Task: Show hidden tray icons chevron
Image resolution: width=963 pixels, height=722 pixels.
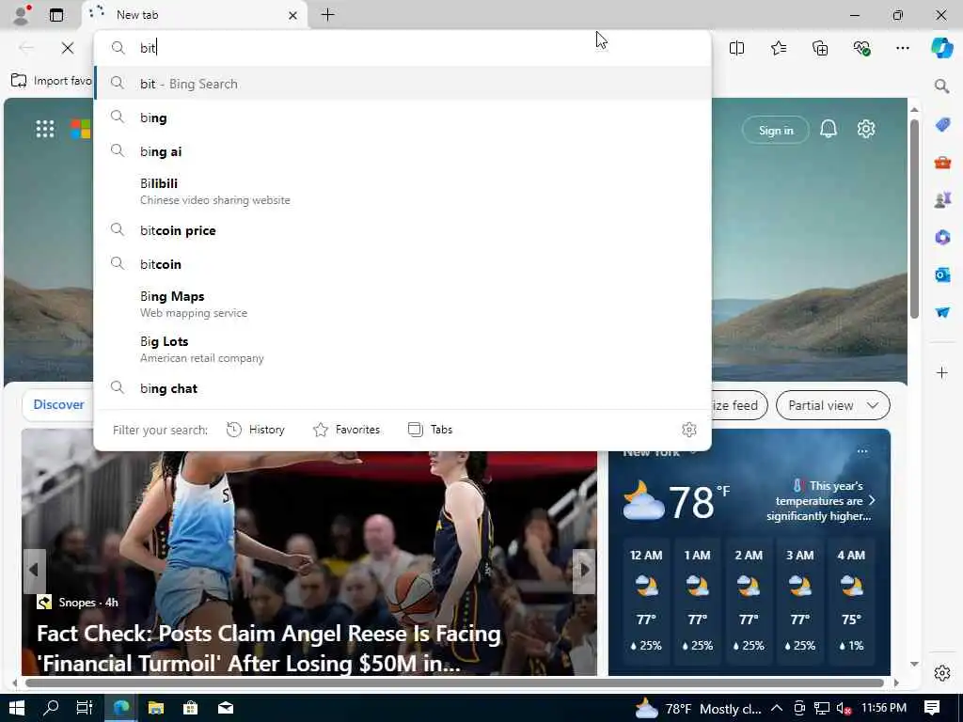Action: [777, 709]
